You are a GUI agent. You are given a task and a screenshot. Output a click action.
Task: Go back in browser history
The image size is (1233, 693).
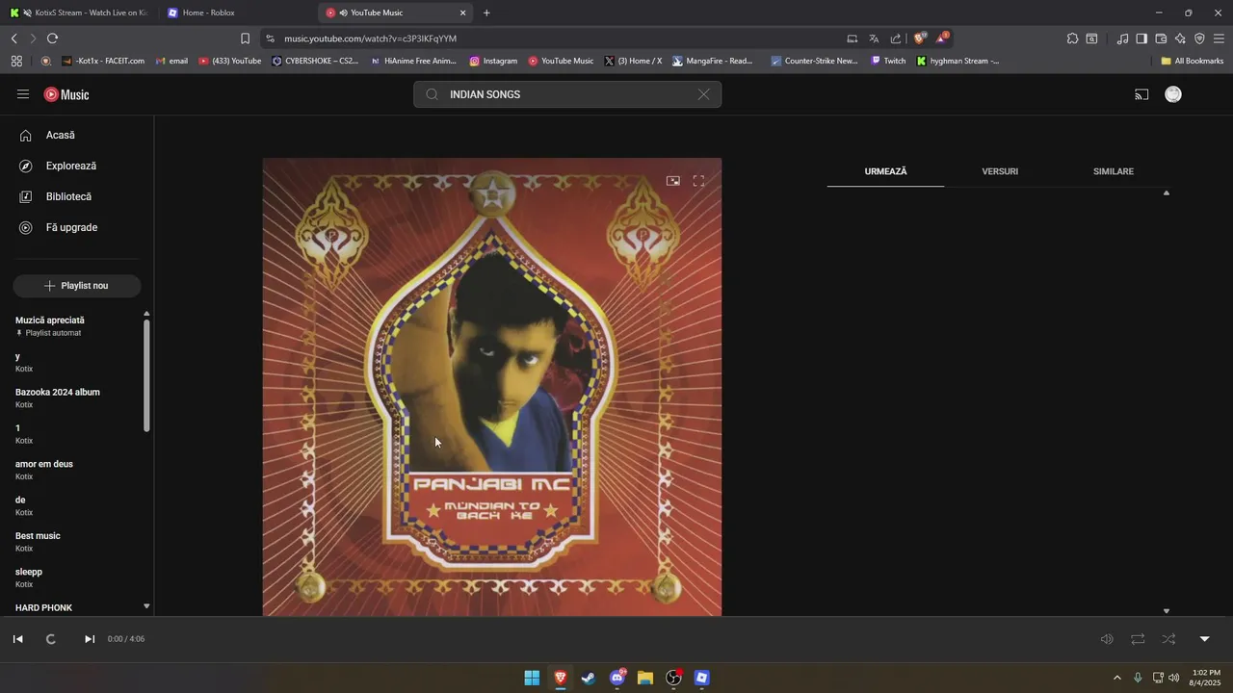pos(13,38)
